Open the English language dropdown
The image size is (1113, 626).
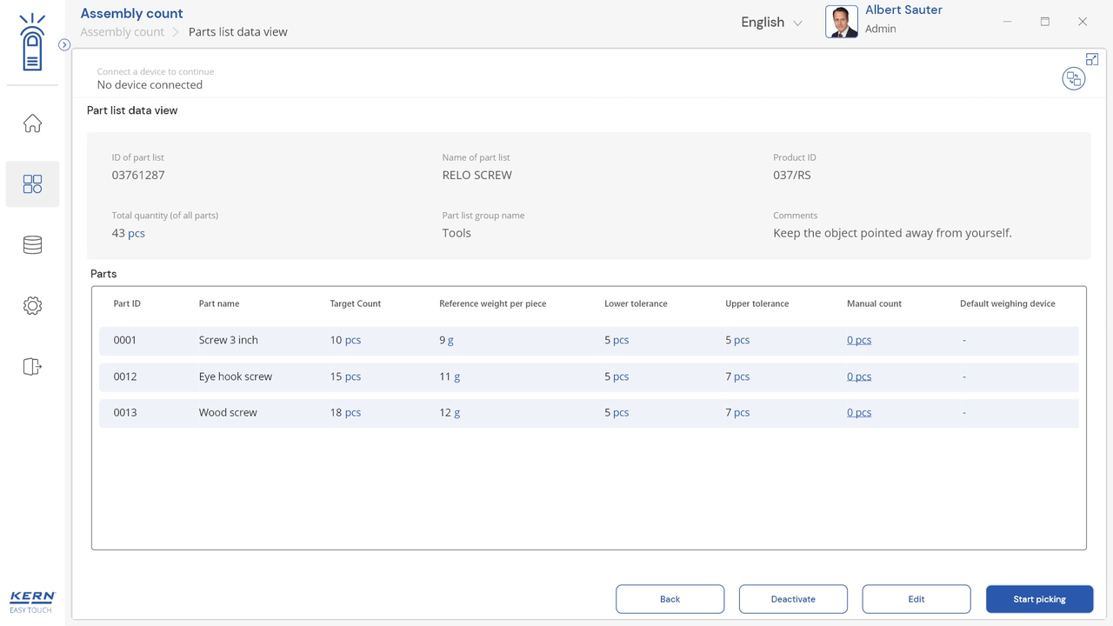(x=771, y=23)
